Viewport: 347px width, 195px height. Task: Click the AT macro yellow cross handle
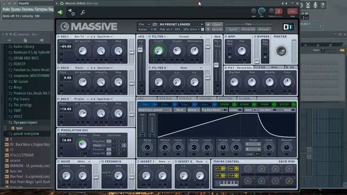pos(223,175)
